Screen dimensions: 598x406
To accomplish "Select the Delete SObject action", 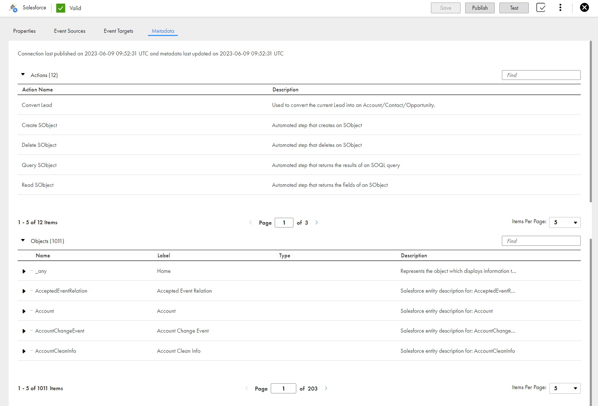I will point(39,145).
